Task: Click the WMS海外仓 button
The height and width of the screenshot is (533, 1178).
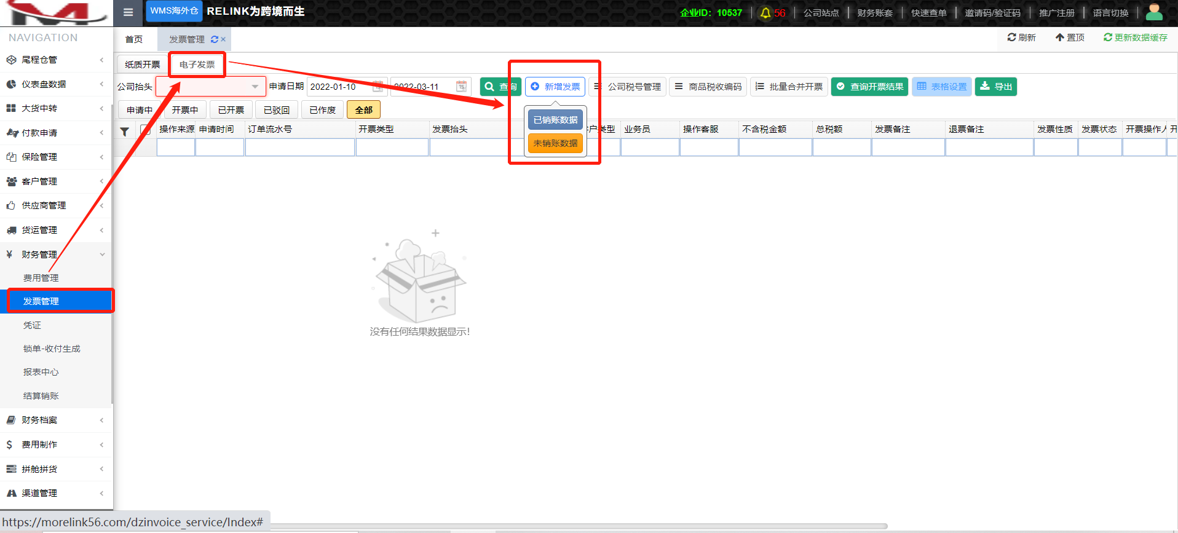Action: 174,11
